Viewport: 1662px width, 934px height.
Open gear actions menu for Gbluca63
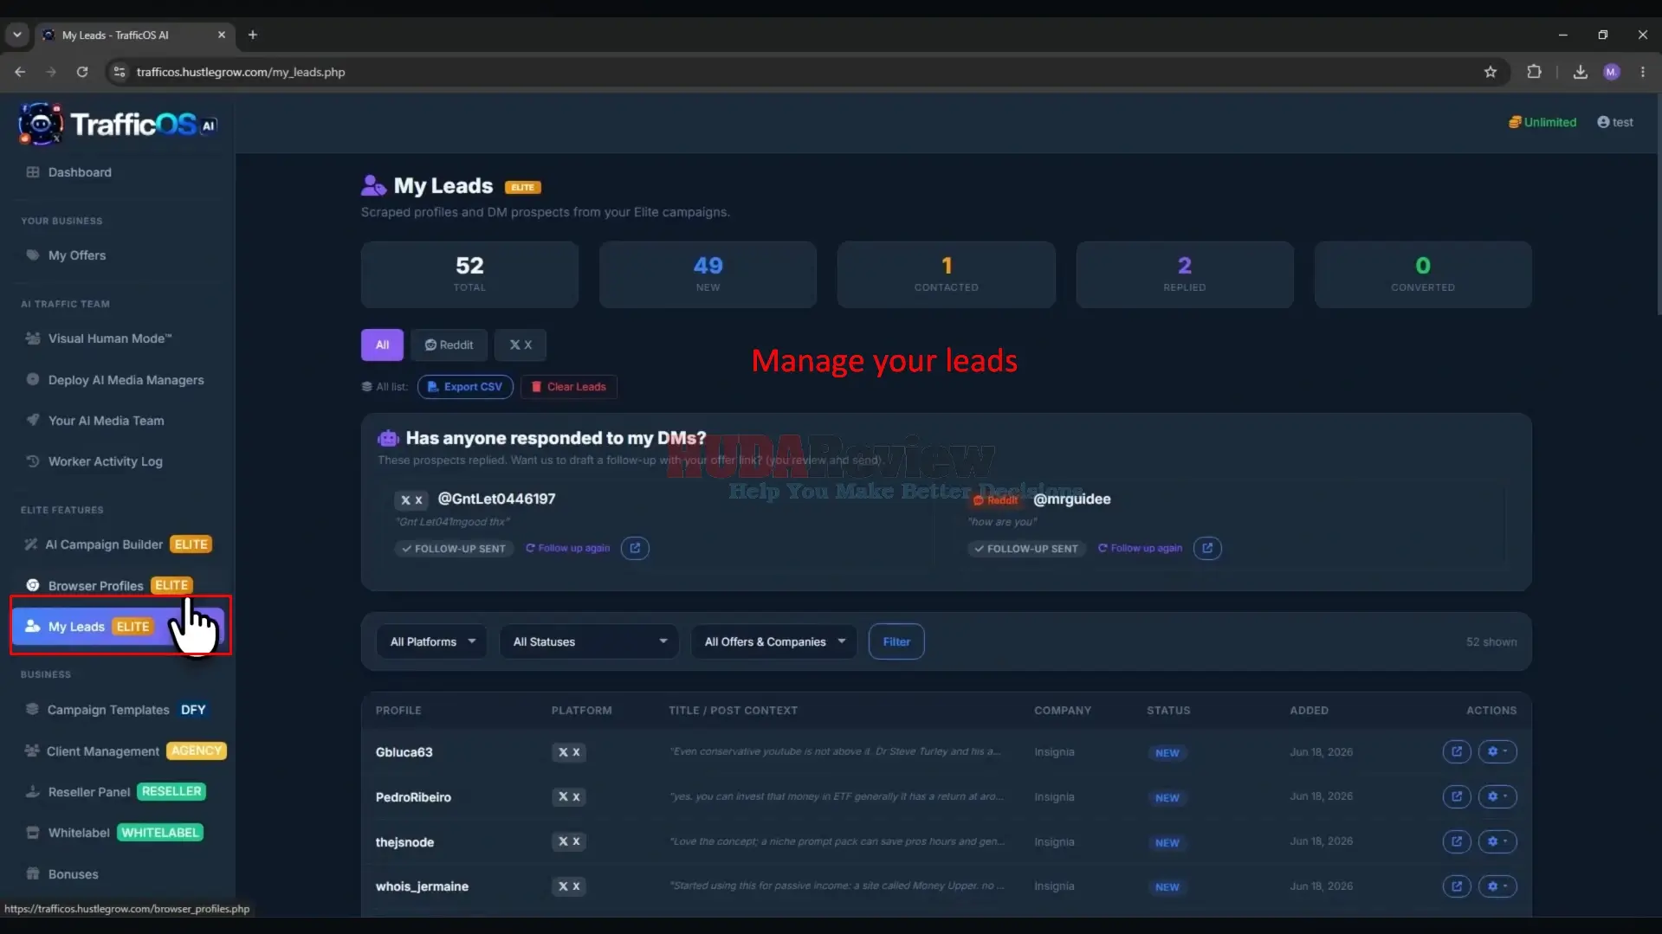[1497, 751]
